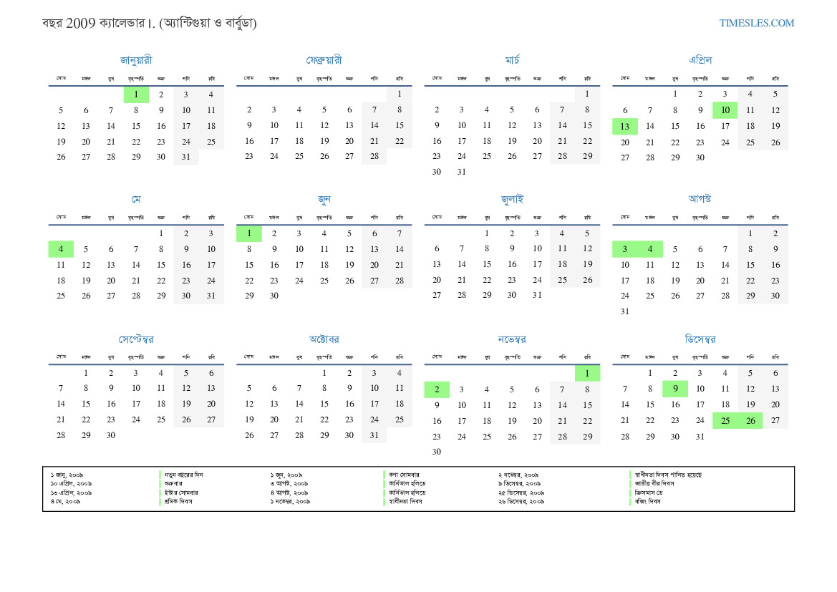Click legend date '২ নভেম্বর, ২০০৯'
Screen dimensions: 837x592
coord(518,475)
